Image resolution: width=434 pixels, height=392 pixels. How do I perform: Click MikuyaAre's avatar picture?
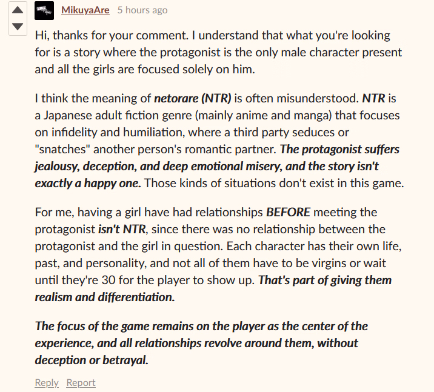pos(44,10)
